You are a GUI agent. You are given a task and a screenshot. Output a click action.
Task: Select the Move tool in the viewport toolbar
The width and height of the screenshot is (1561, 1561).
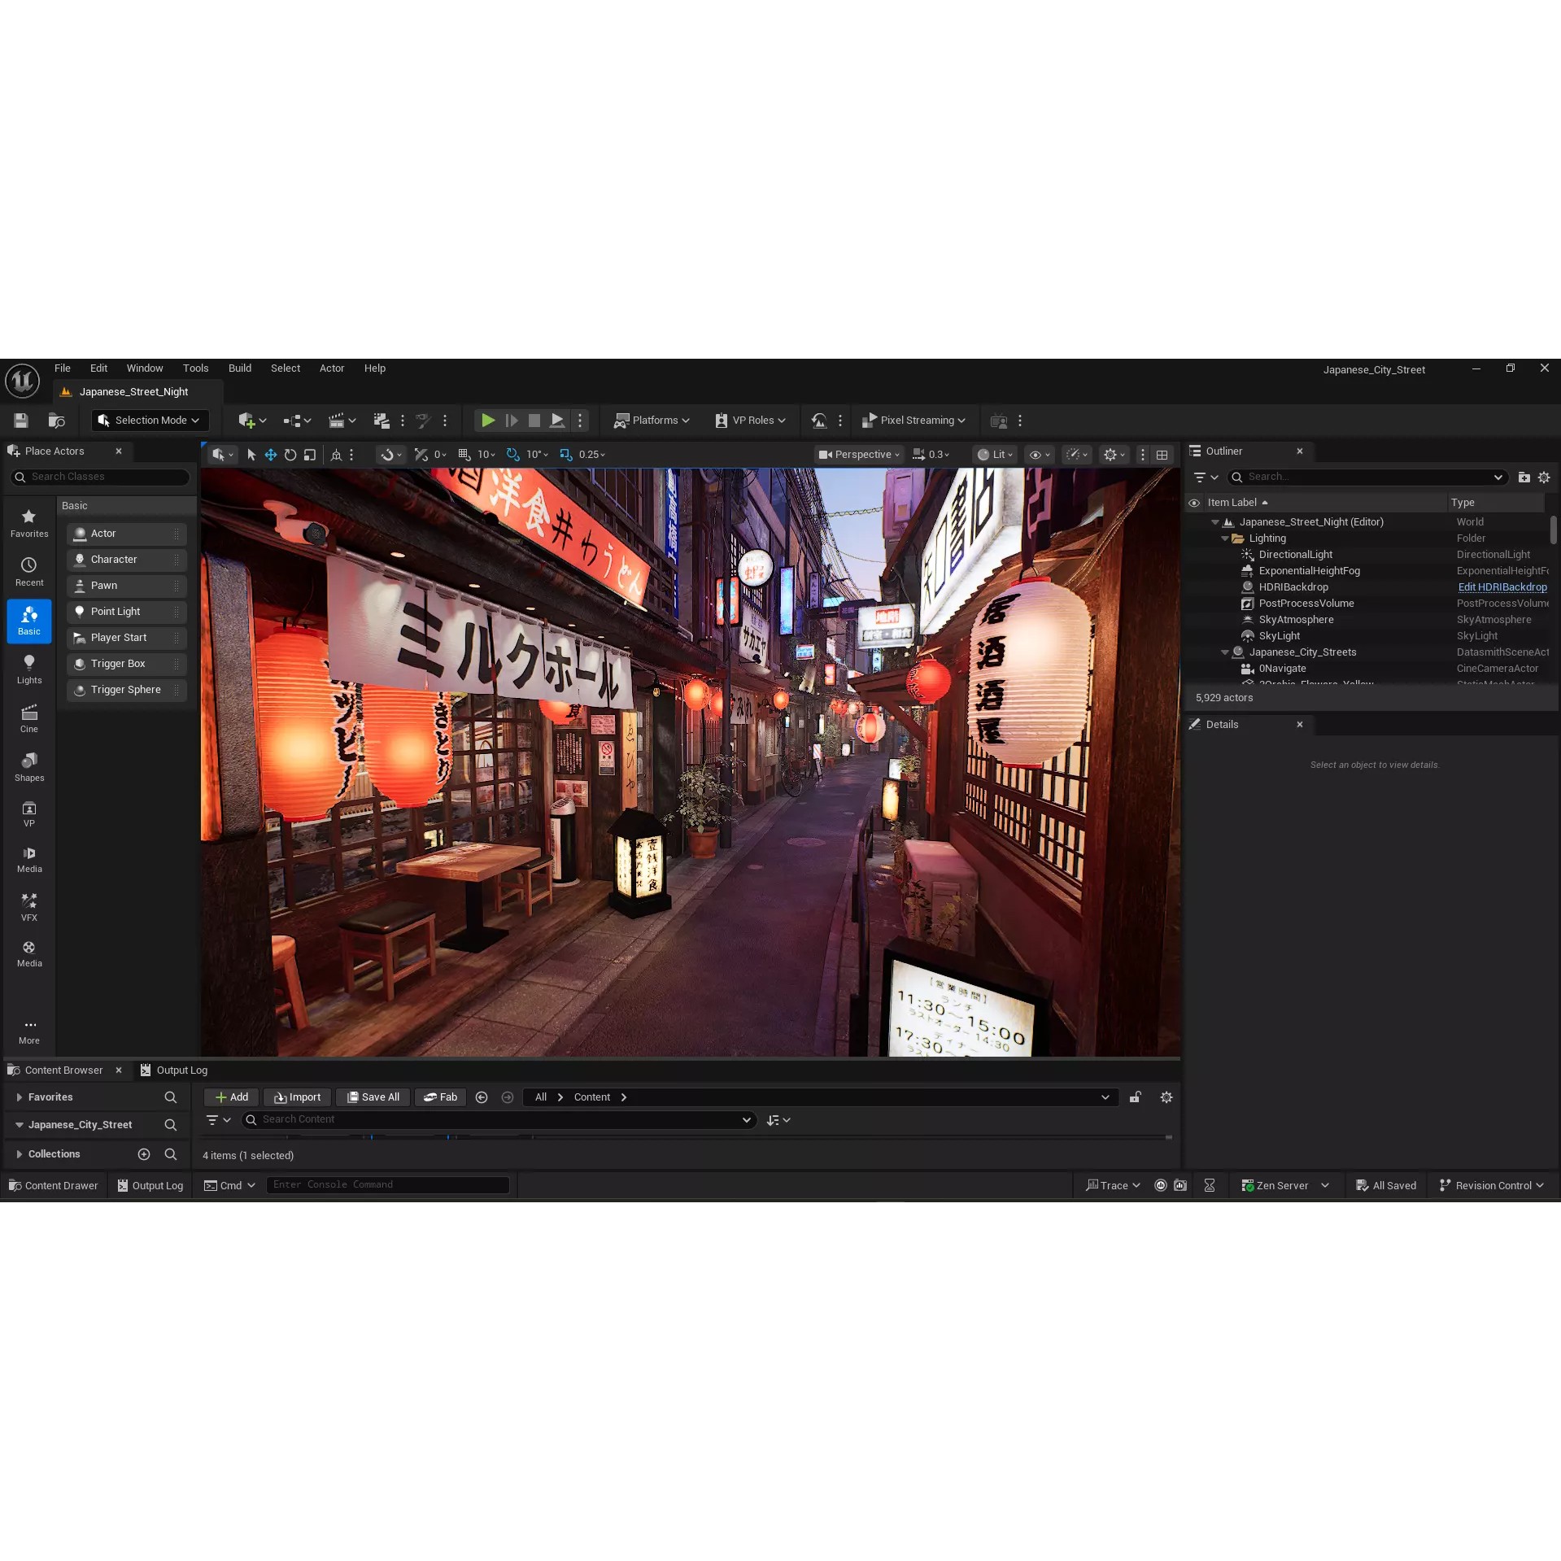[271, 454]
